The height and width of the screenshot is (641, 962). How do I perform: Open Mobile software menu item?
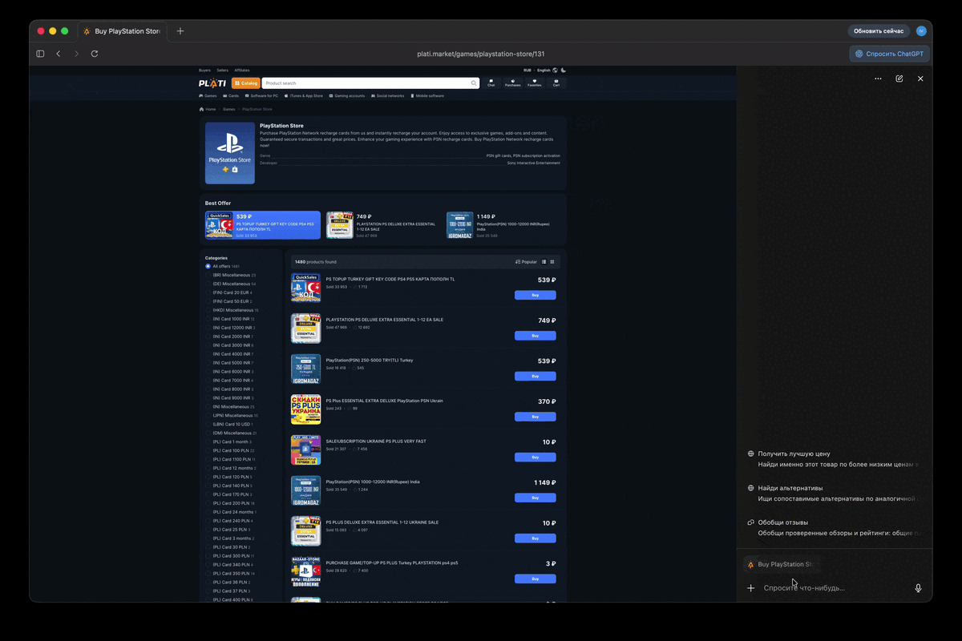(426, 95)
